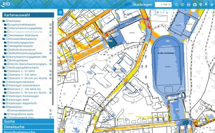
Task: Open the Kartenauswahl panel header
Action: pos(28,15)
